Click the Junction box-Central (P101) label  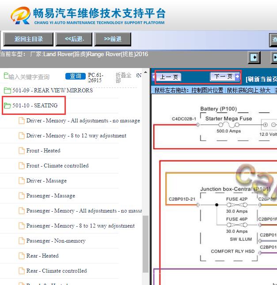click(235, 189)
